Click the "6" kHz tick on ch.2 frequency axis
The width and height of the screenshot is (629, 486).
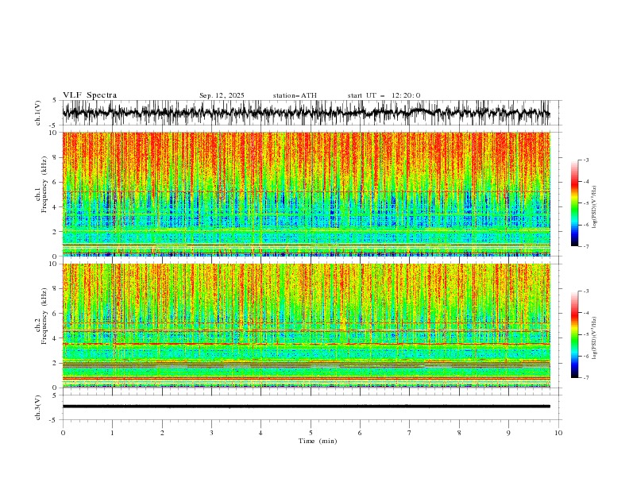(x=56, y=313)
